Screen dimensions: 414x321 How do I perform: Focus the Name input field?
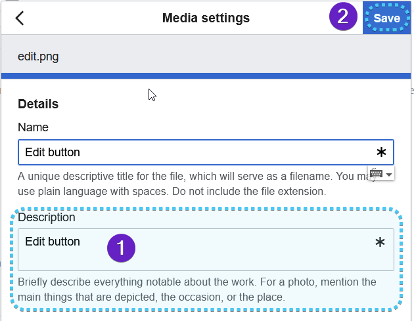click(206, 152)
